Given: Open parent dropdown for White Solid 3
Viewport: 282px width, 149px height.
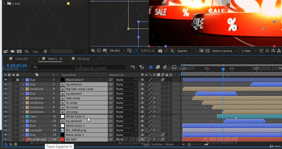Looking at the screenshot, I should tap(126, 126).
